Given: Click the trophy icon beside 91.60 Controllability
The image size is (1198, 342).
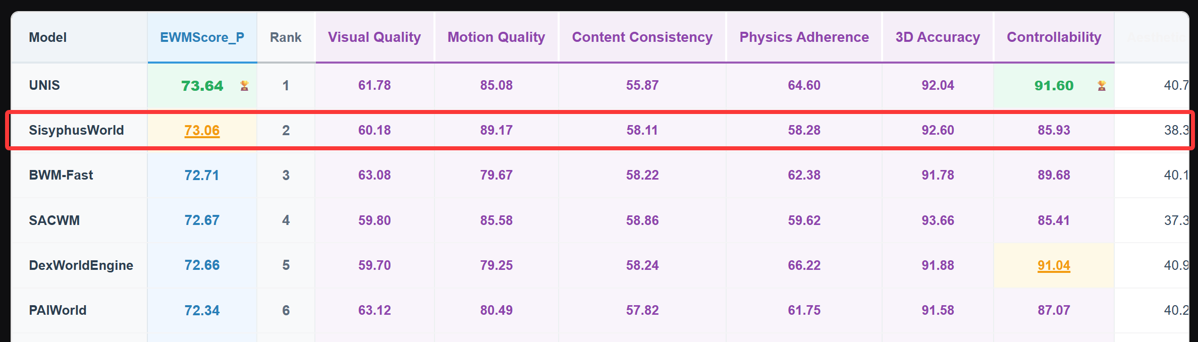Looking at the screenshot, I should coord(1102,86).
